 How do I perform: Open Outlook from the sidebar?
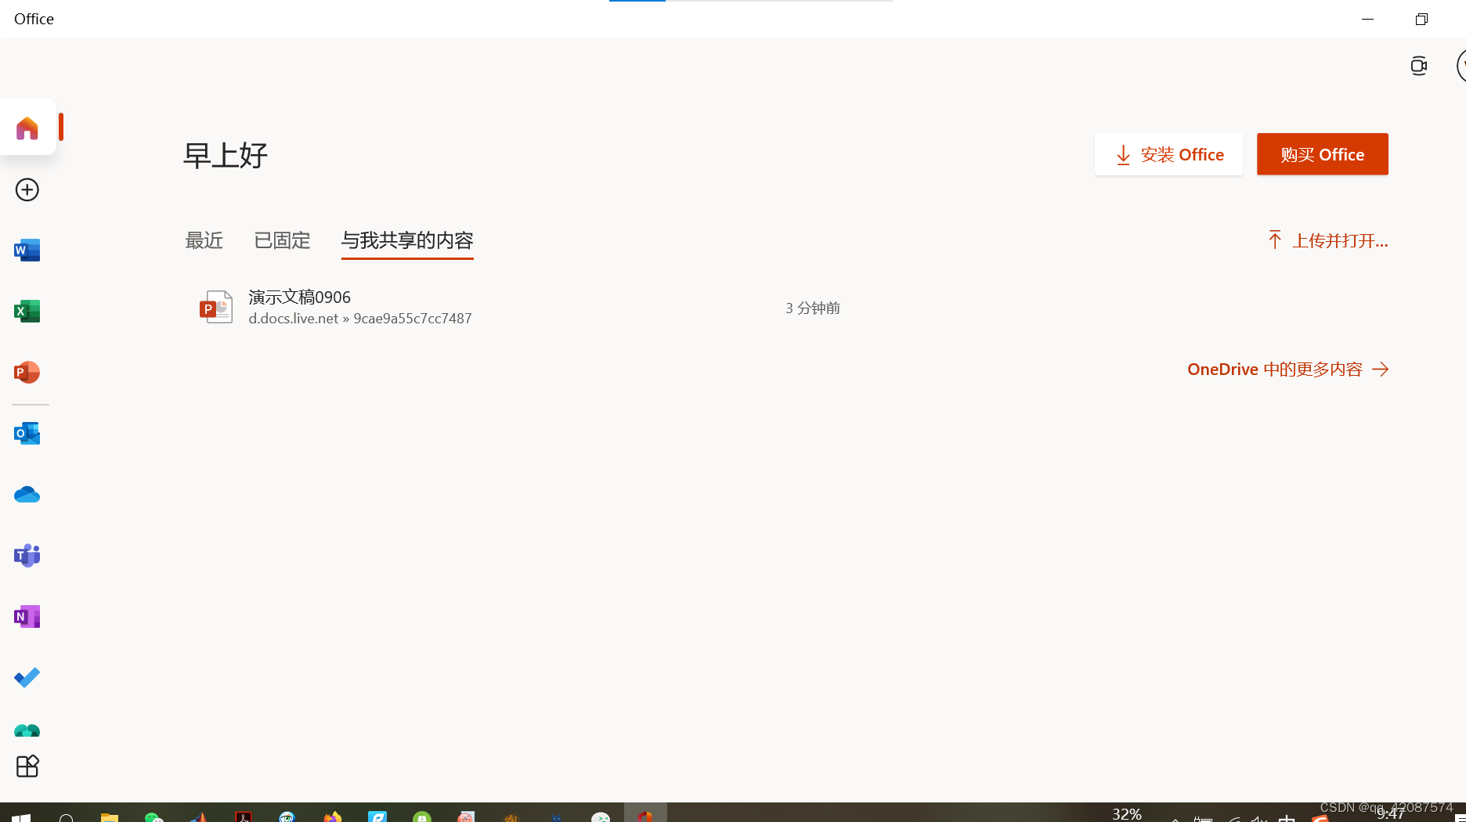coord(27,433)
